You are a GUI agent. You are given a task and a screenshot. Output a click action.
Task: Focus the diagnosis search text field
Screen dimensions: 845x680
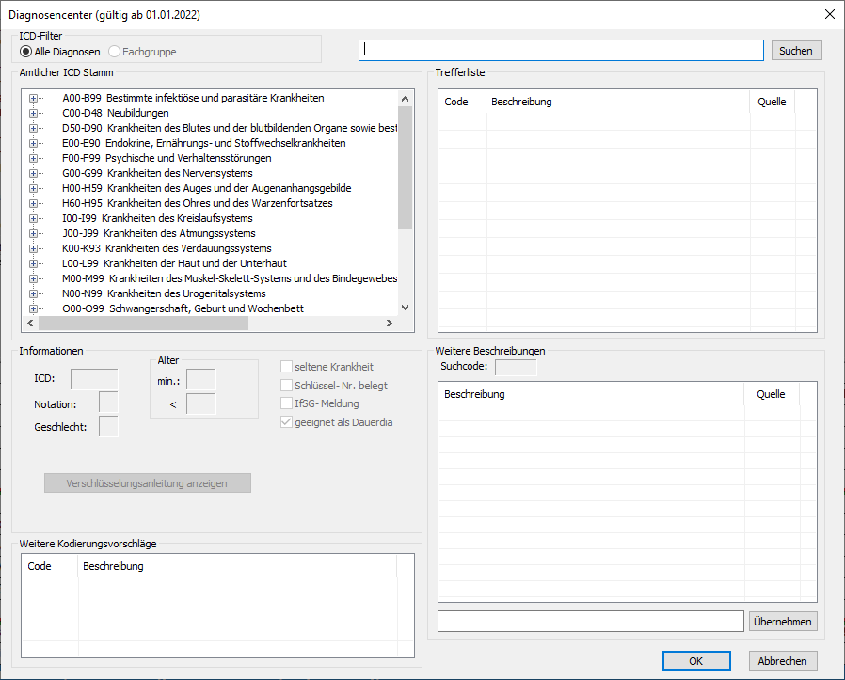tap(561, 51)
